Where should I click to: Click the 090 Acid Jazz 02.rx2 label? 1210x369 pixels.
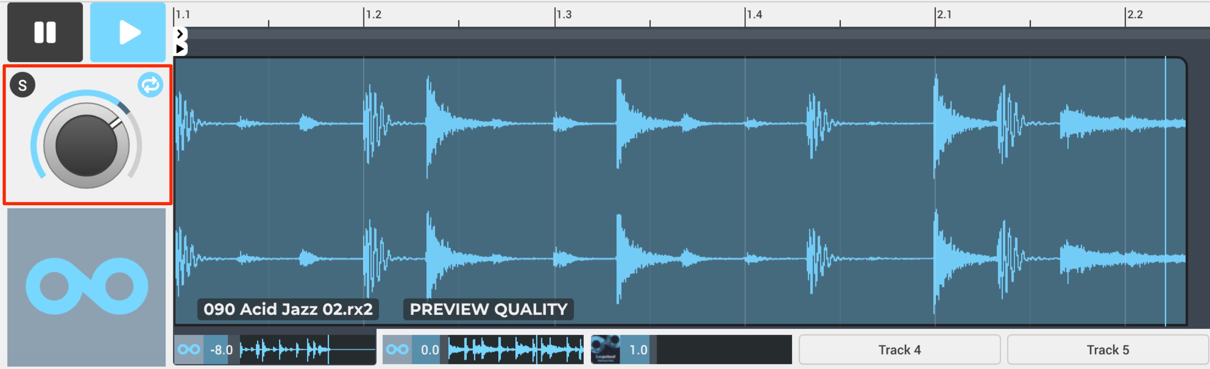click(288, 310)
